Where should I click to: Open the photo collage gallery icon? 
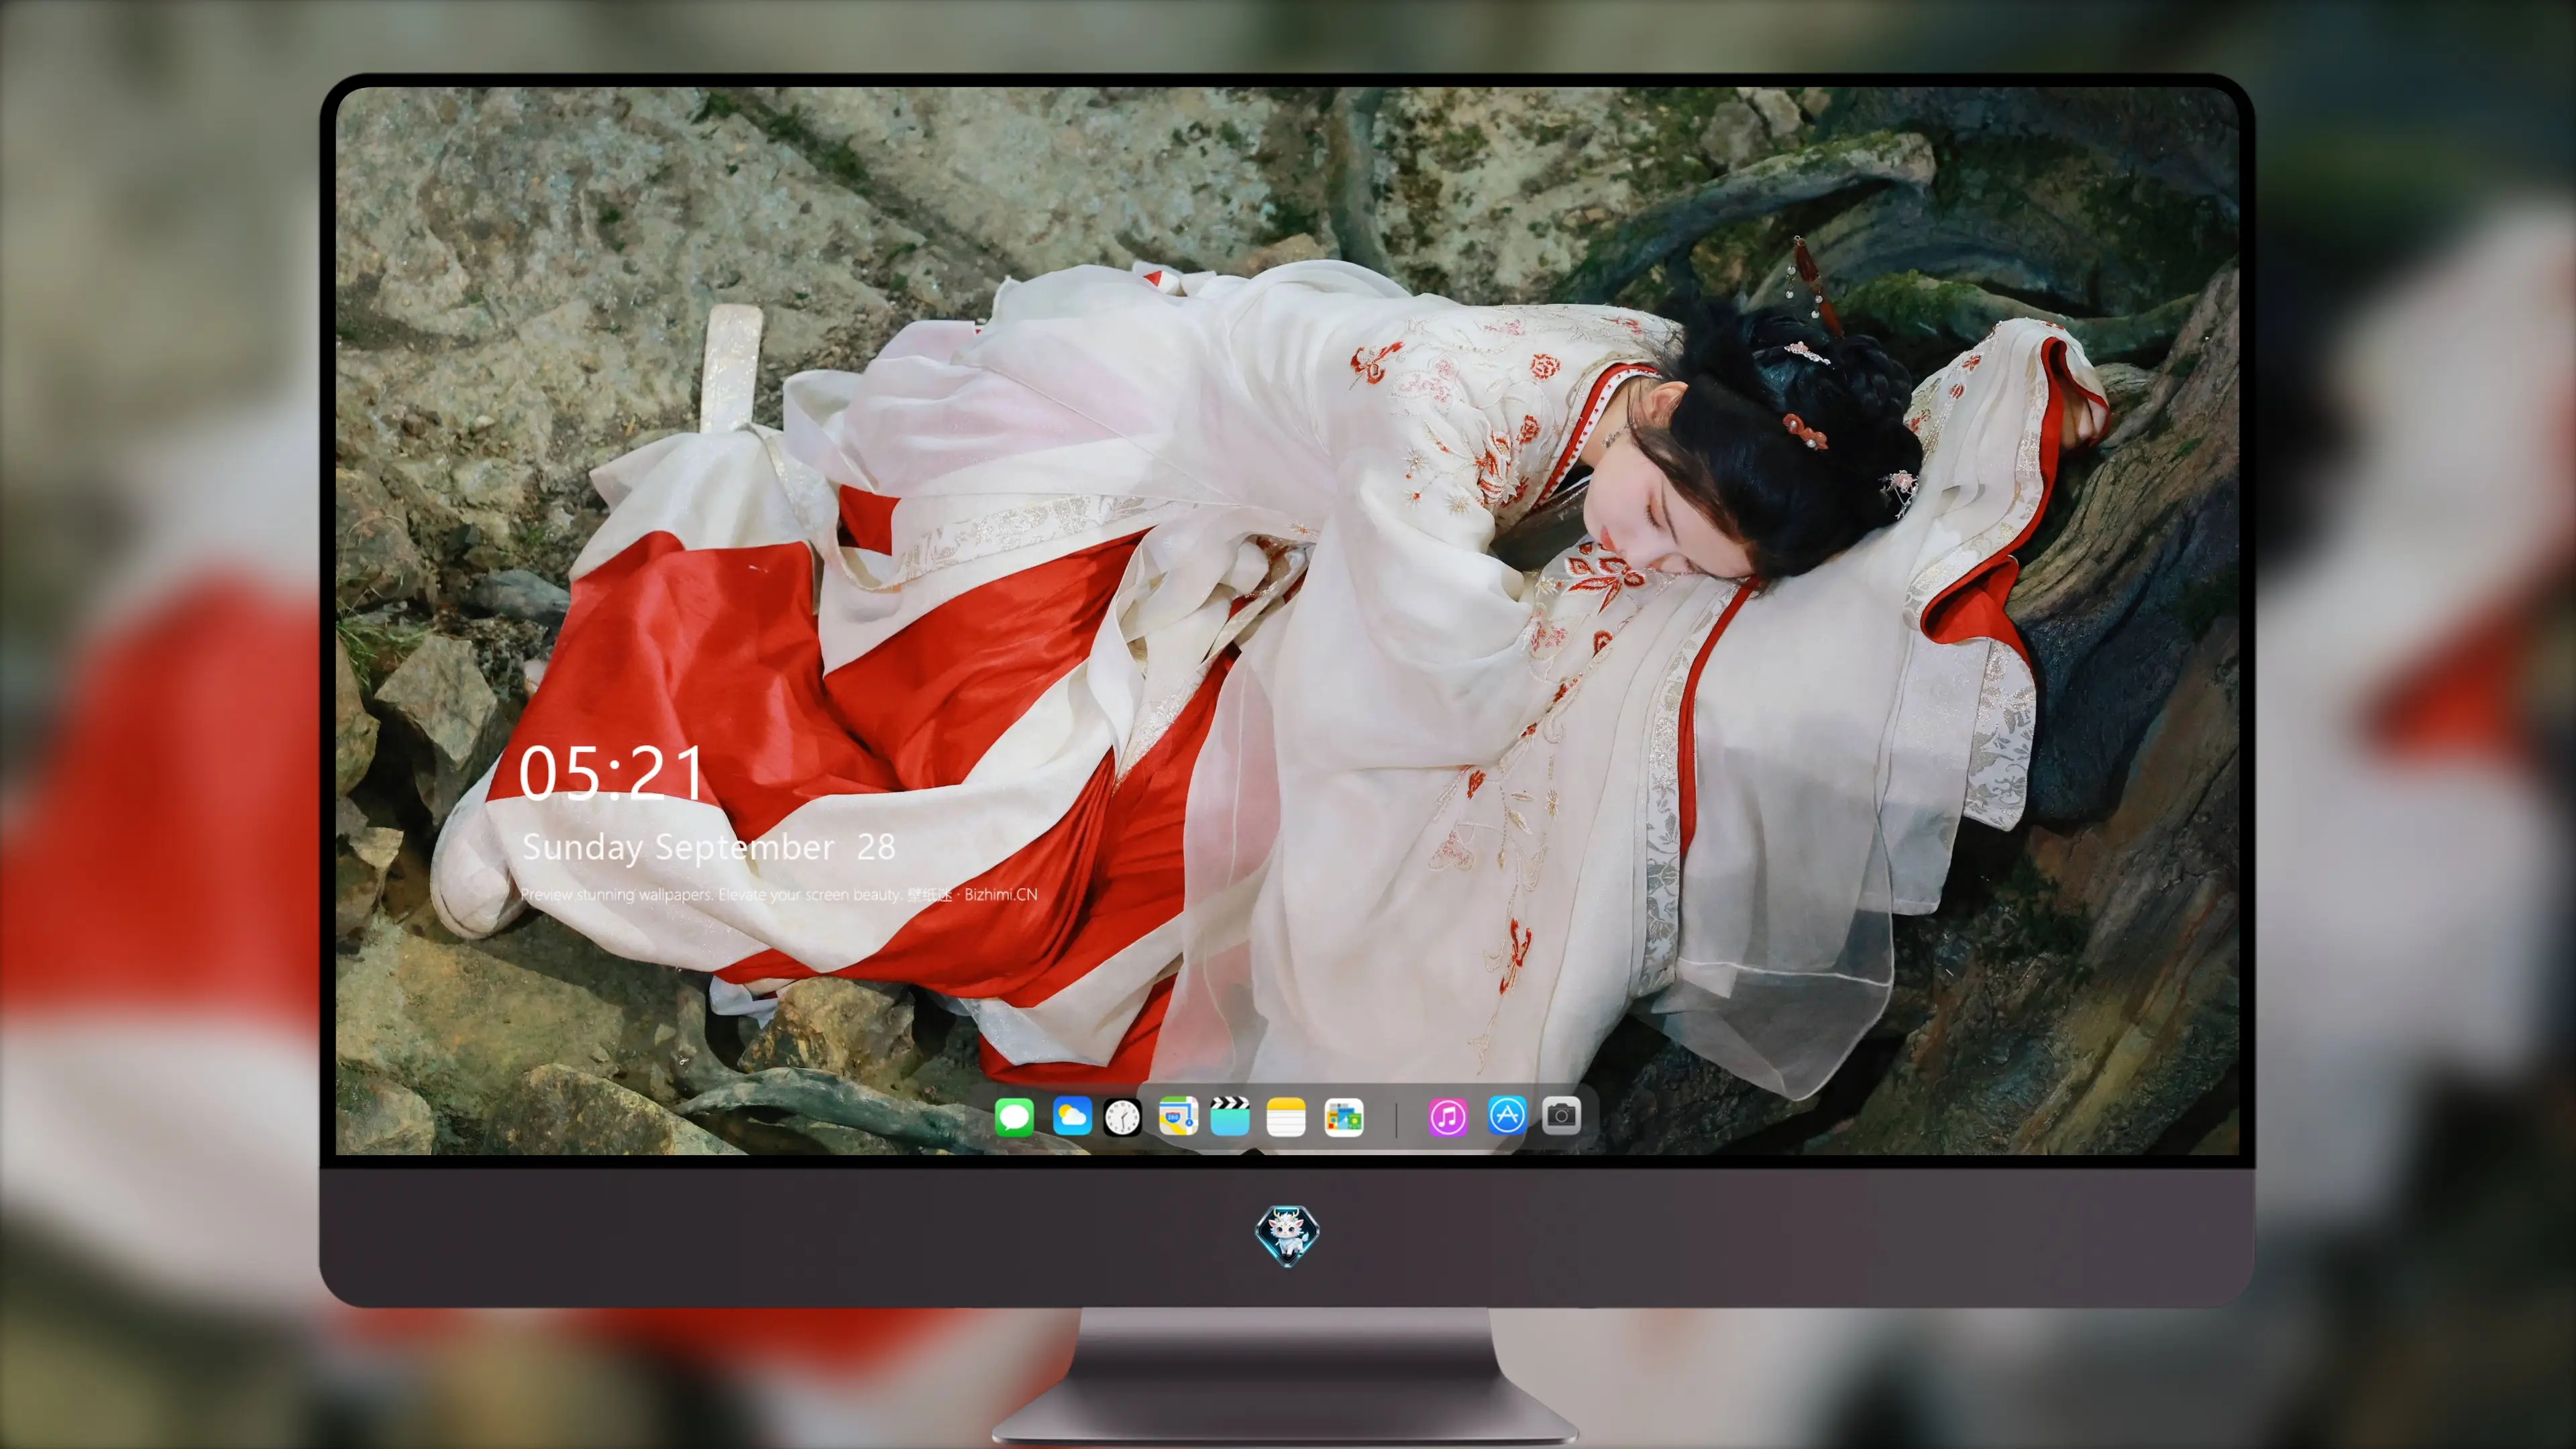1344,1117
